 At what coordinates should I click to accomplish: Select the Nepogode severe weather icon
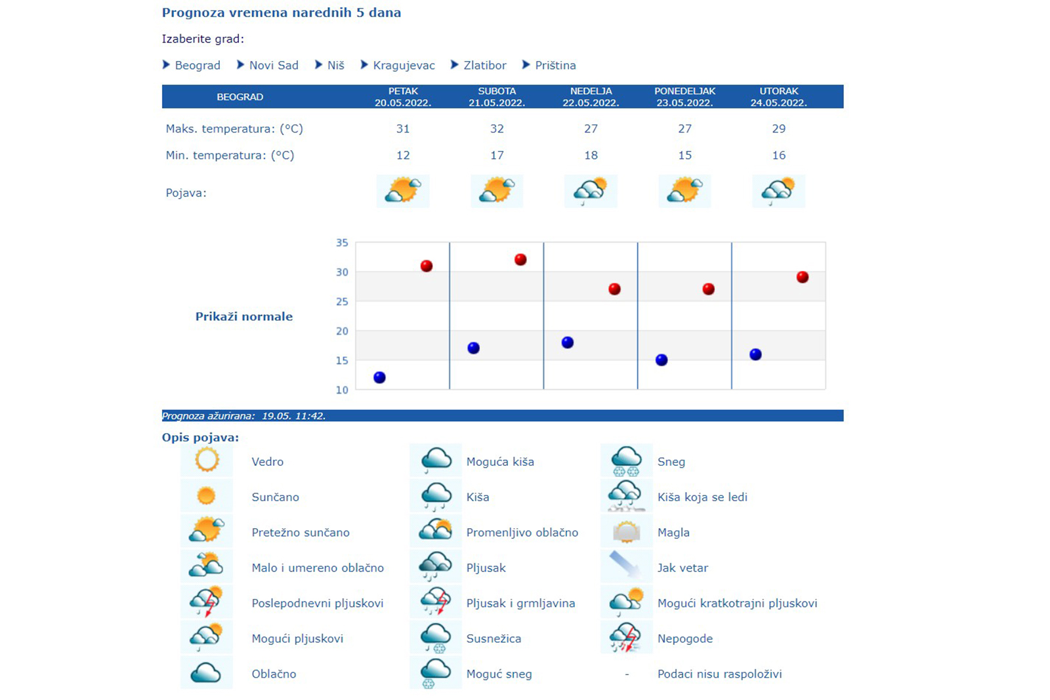(x=626, y=637)
